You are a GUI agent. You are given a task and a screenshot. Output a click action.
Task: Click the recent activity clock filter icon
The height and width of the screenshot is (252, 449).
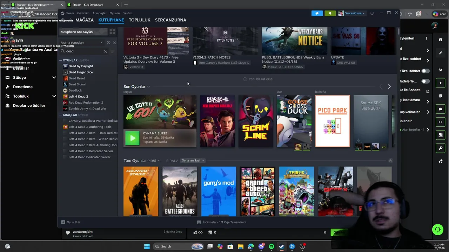tap(109, 42)
